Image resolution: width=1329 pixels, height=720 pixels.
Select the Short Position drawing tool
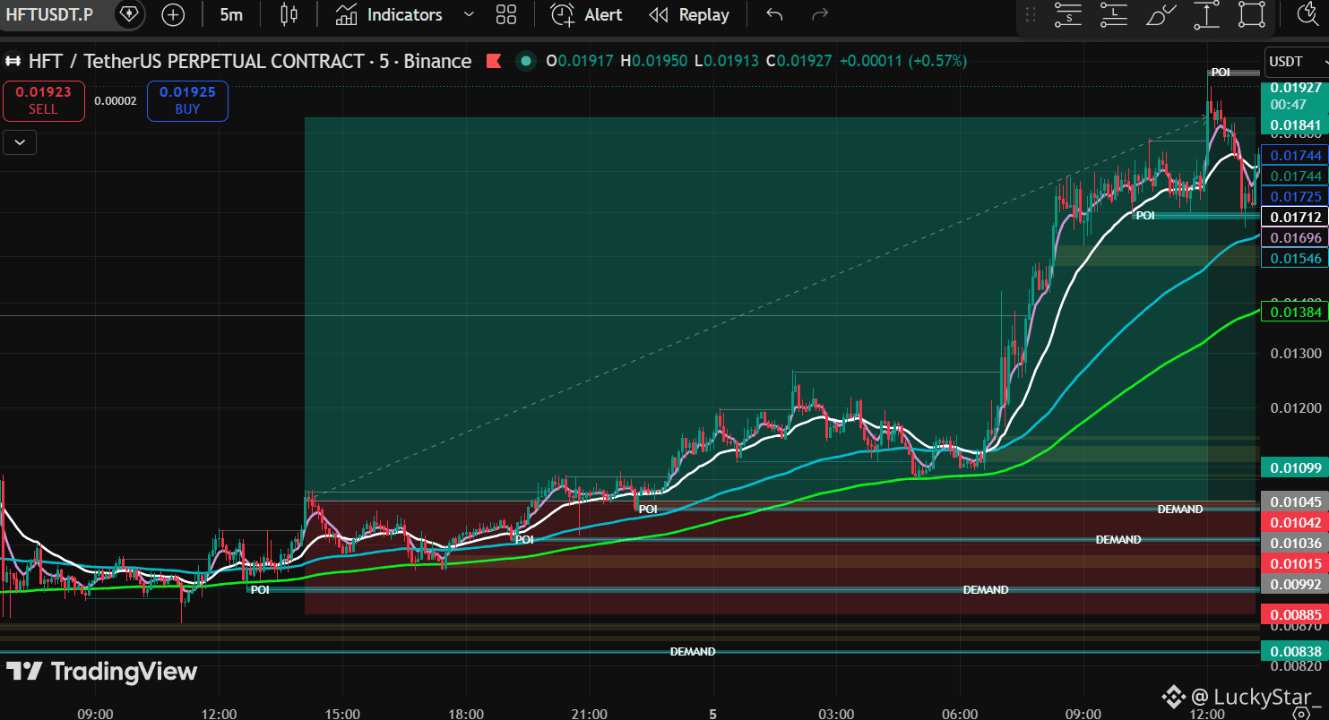tap(1067, 14)
